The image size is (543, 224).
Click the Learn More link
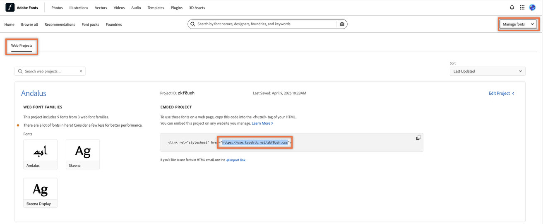tap(262, 123)
